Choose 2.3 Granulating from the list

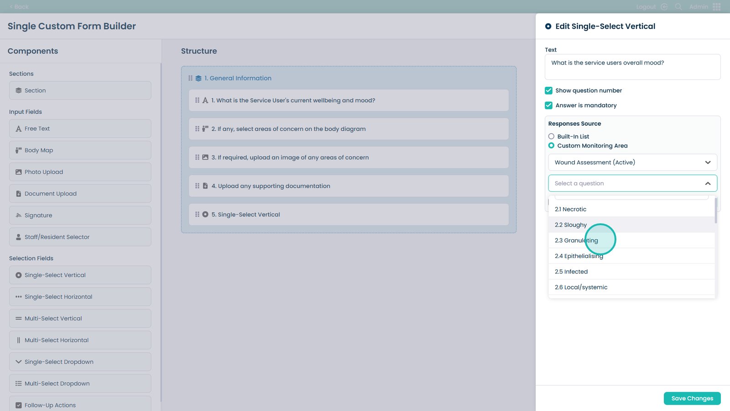click(576, 241)
